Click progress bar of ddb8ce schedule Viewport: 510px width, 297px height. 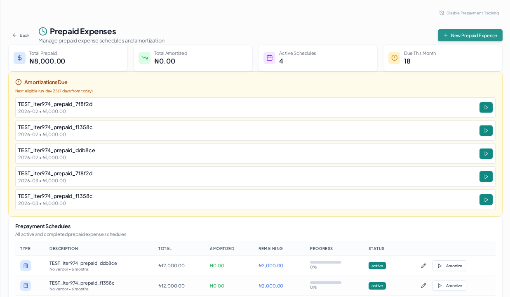tap(326, 262)
